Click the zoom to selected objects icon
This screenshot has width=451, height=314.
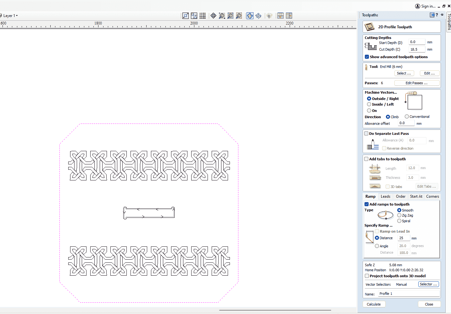click(239, 16)
